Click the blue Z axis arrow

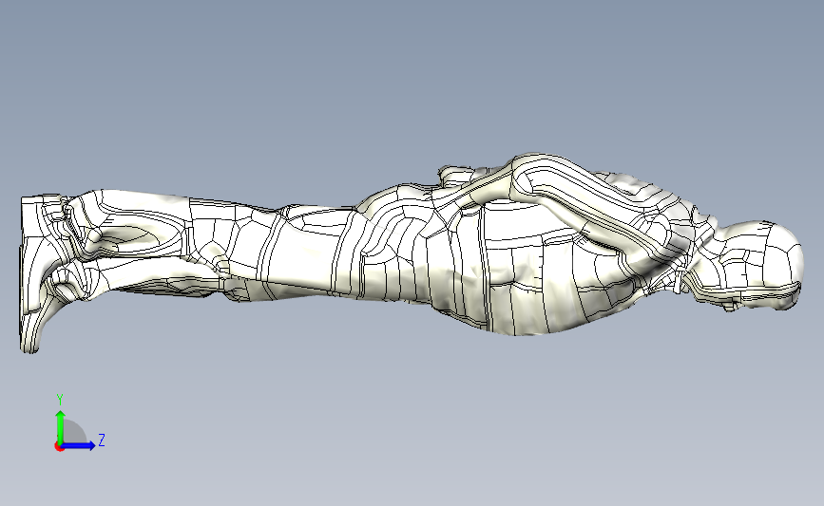click(78, 445)
